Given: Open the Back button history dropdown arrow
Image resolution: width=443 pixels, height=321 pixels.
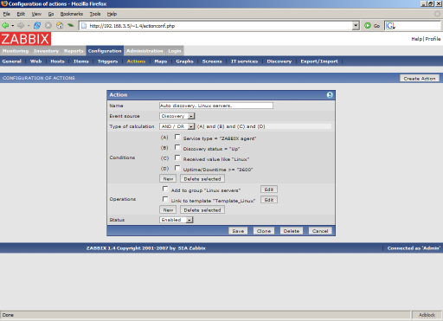Looking at the screenshot, I should pyautogui.click(x=13, y=26).
